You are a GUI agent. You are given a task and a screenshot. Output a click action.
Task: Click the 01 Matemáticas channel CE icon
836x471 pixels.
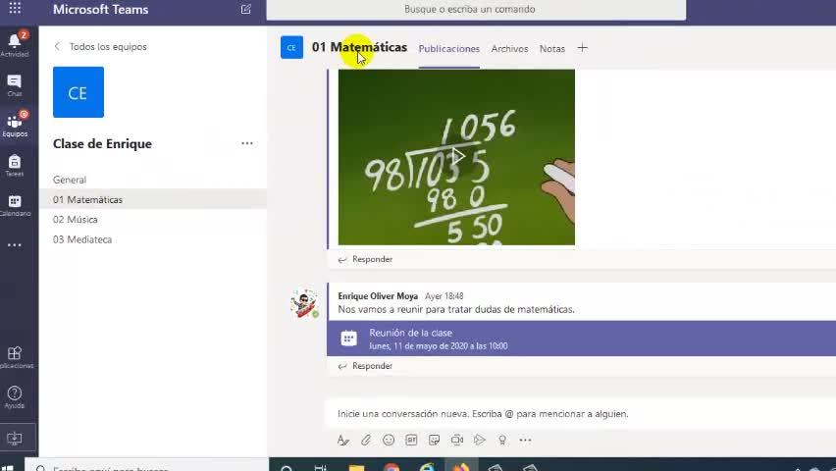click(291, 47)
